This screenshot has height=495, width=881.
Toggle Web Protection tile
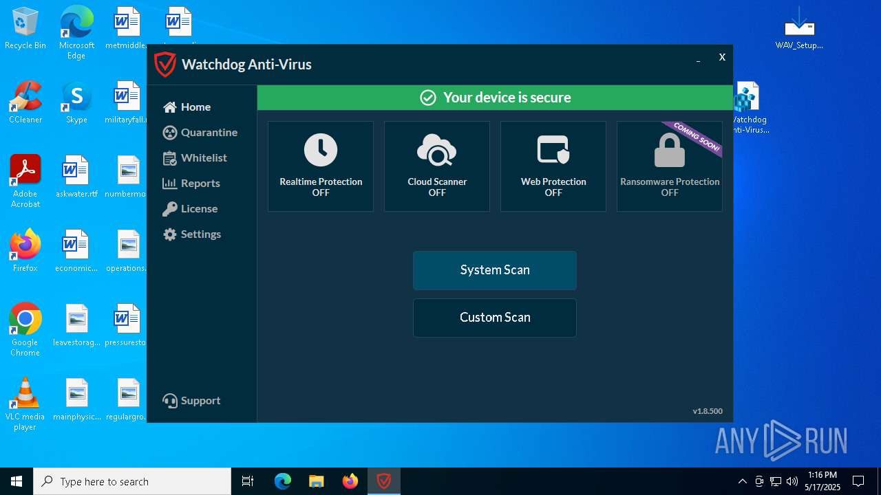tap(553, 166)
